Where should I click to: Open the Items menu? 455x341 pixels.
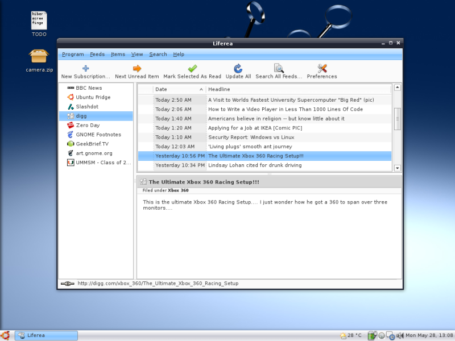[118, 54]
